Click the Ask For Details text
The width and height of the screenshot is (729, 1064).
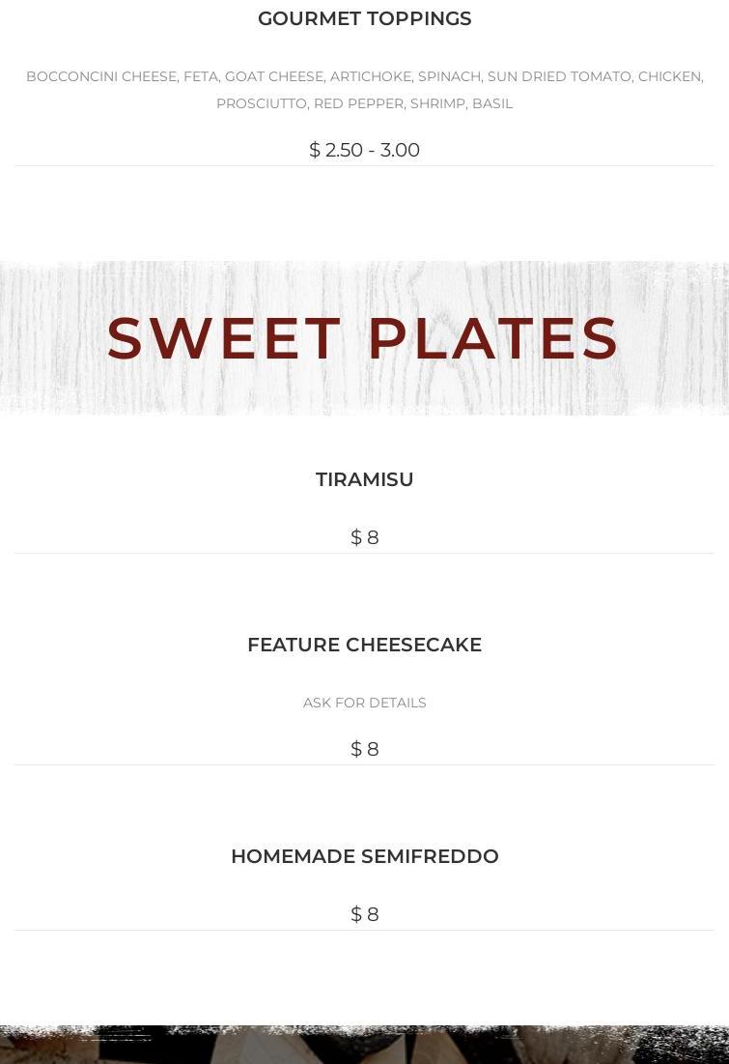364,703
